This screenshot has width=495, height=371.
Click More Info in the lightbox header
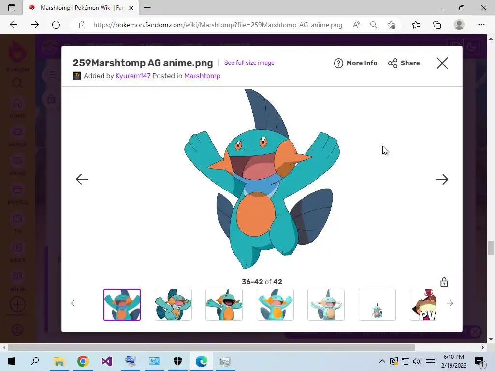click(355, 63)
